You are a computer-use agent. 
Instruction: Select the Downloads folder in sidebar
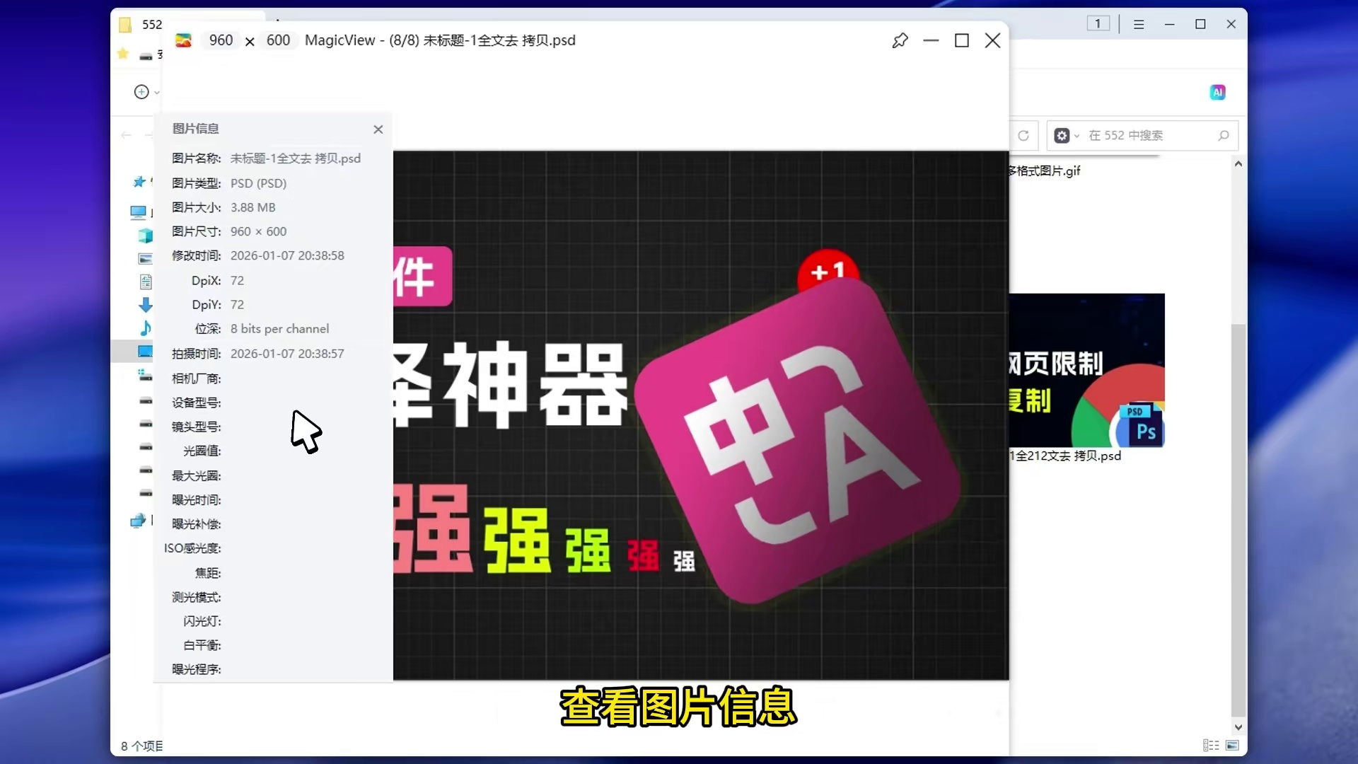tap(145, 305)
